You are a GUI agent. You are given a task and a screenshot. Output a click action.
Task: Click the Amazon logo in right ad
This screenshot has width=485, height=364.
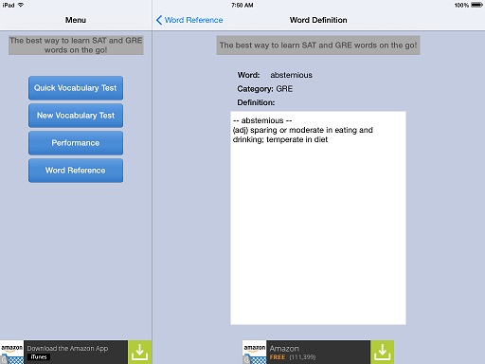point(254,352)
